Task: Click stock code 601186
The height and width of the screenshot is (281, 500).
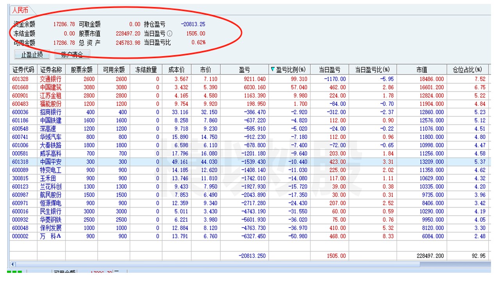Action: pos(20,121)
